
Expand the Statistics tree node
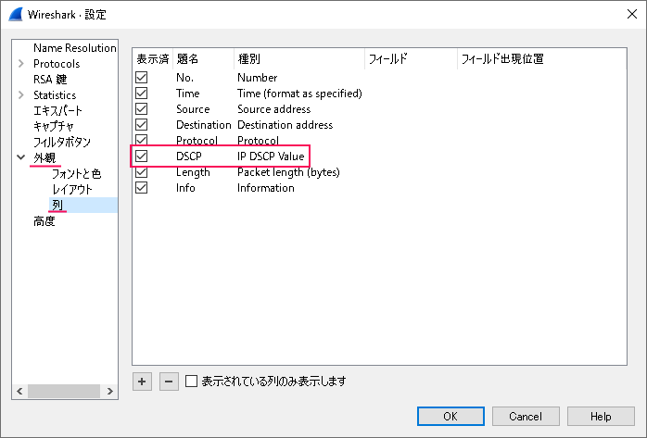coord(21,95)
